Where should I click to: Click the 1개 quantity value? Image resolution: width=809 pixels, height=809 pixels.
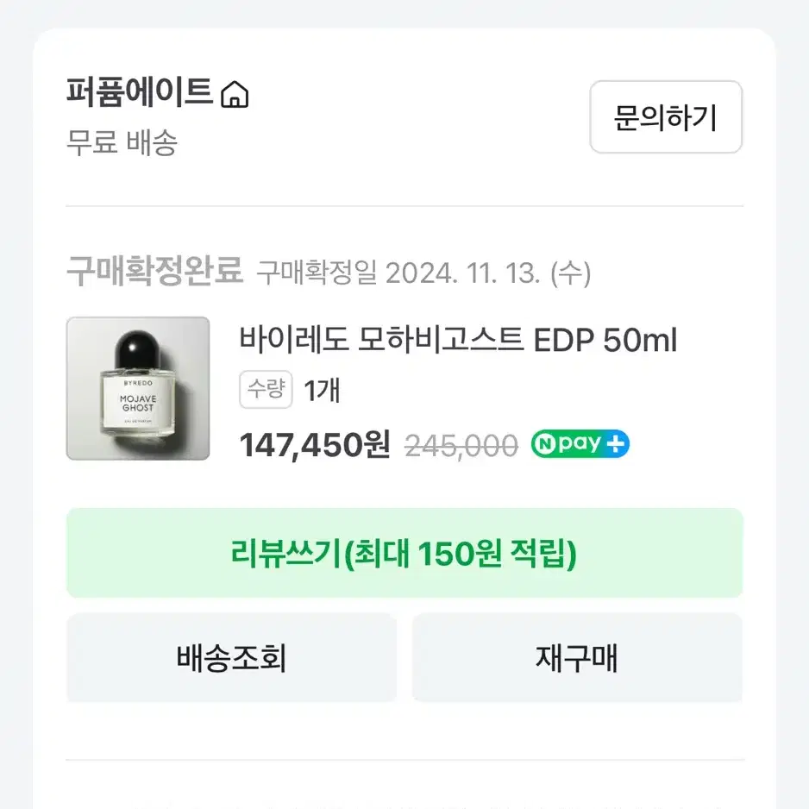coord(322,390)
